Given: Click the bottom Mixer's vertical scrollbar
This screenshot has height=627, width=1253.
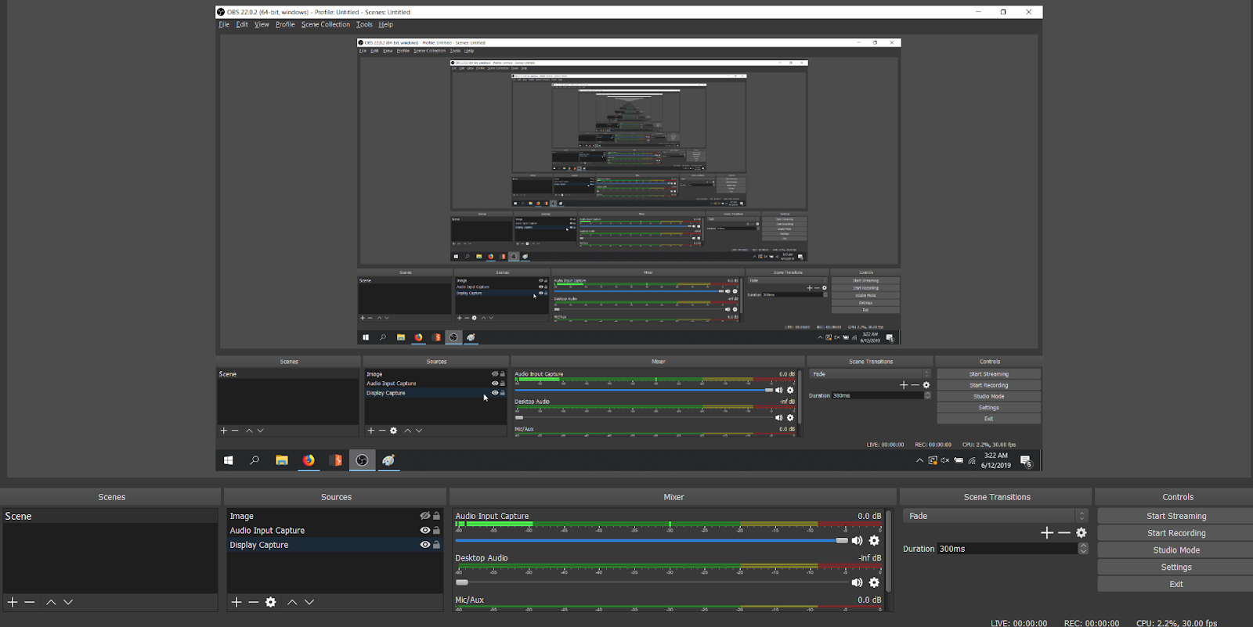Looking at the screenshot, I should point(888,552).
